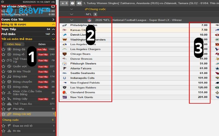219x136 pixels.
Task: Favorite the Bóng đá star
Action: 3,50
